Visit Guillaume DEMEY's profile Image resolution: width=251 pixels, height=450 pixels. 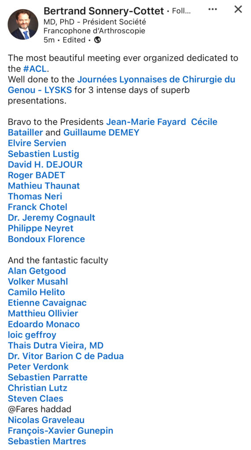(101, 133)
